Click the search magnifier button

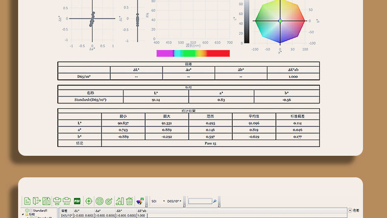coord(215,201)
